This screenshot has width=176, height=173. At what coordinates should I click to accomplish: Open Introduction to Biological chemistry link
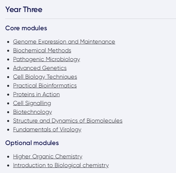(x=61, y=166)
